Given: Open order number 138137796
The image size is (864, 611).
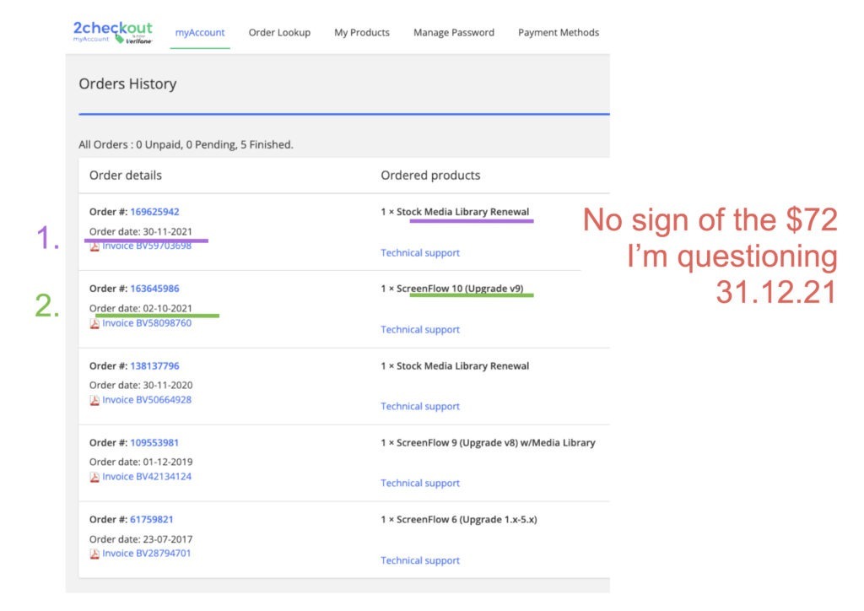Looking at the screenshot, I should 154,365.
